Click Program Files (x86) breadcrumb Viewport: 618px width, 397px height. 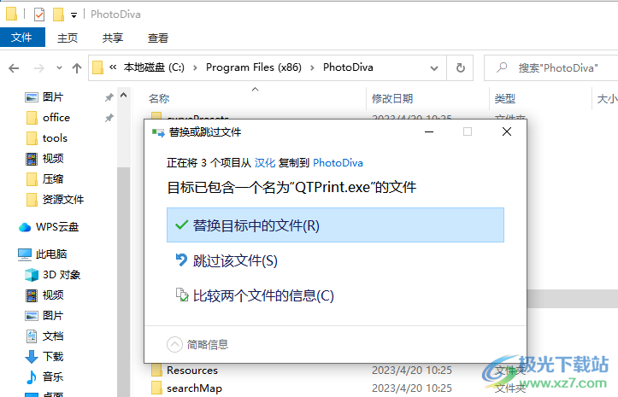253,67
